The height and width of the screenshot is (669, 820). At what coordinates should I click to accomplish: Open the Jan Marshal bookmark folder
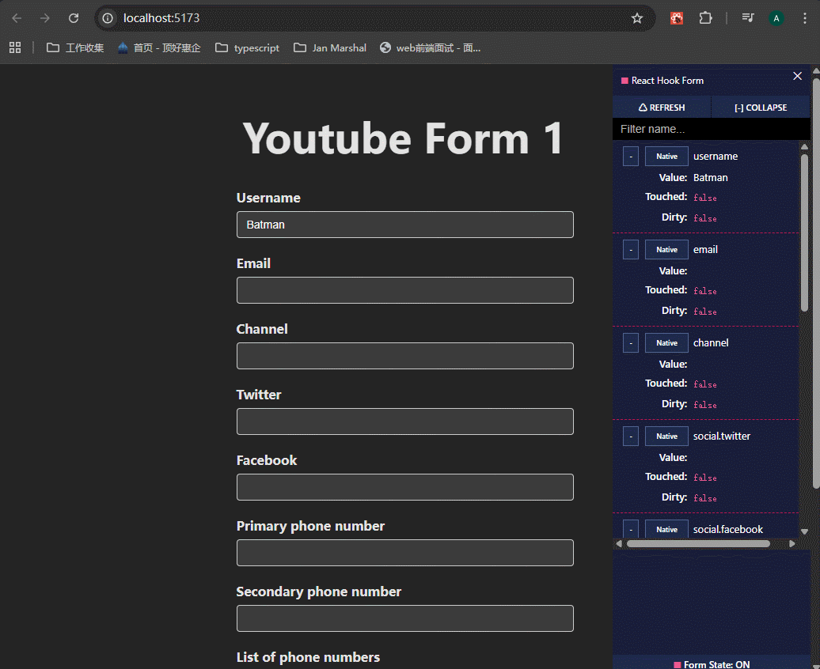[330, 47]
